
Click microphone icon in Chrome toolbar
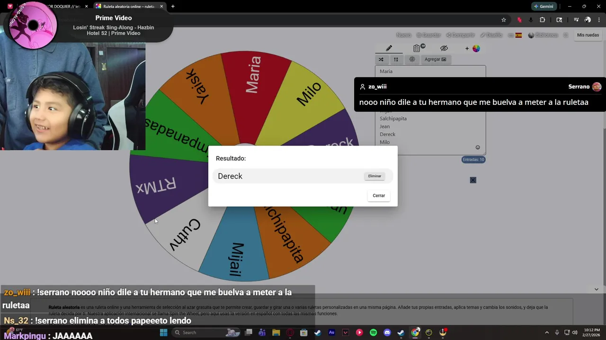coord(531,20)
